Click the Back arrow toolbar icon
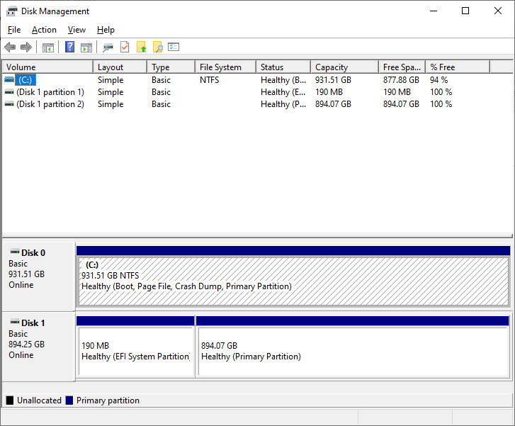 point(10,47)
